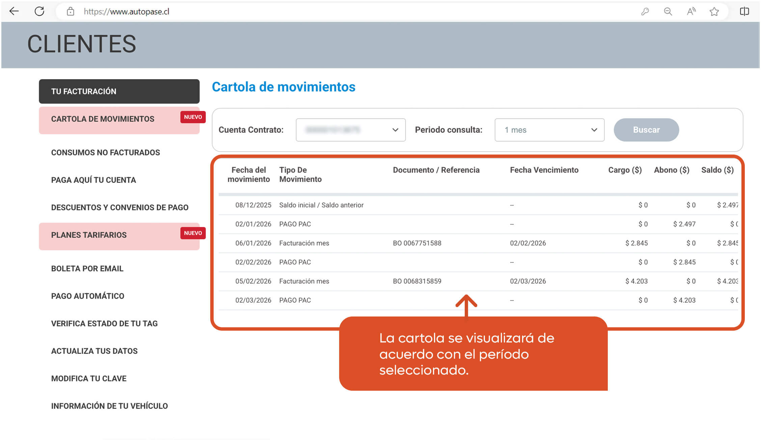Screen dimensions: 761x442
Task: Click the Cargo ($) column header
Action: pyautogui.click(x=625, y=170)
